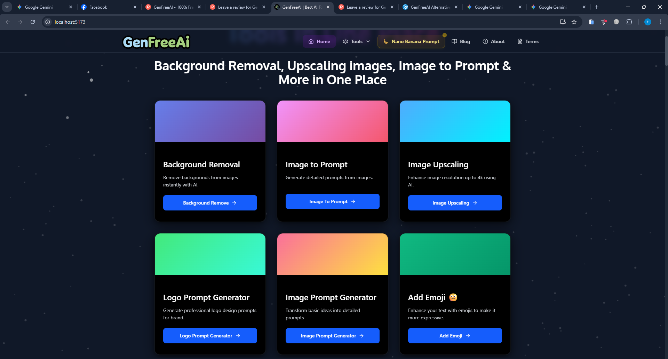The image size is (668, 359).
Task: Open the browser three-dot menu
Action: tap(660, 22)
